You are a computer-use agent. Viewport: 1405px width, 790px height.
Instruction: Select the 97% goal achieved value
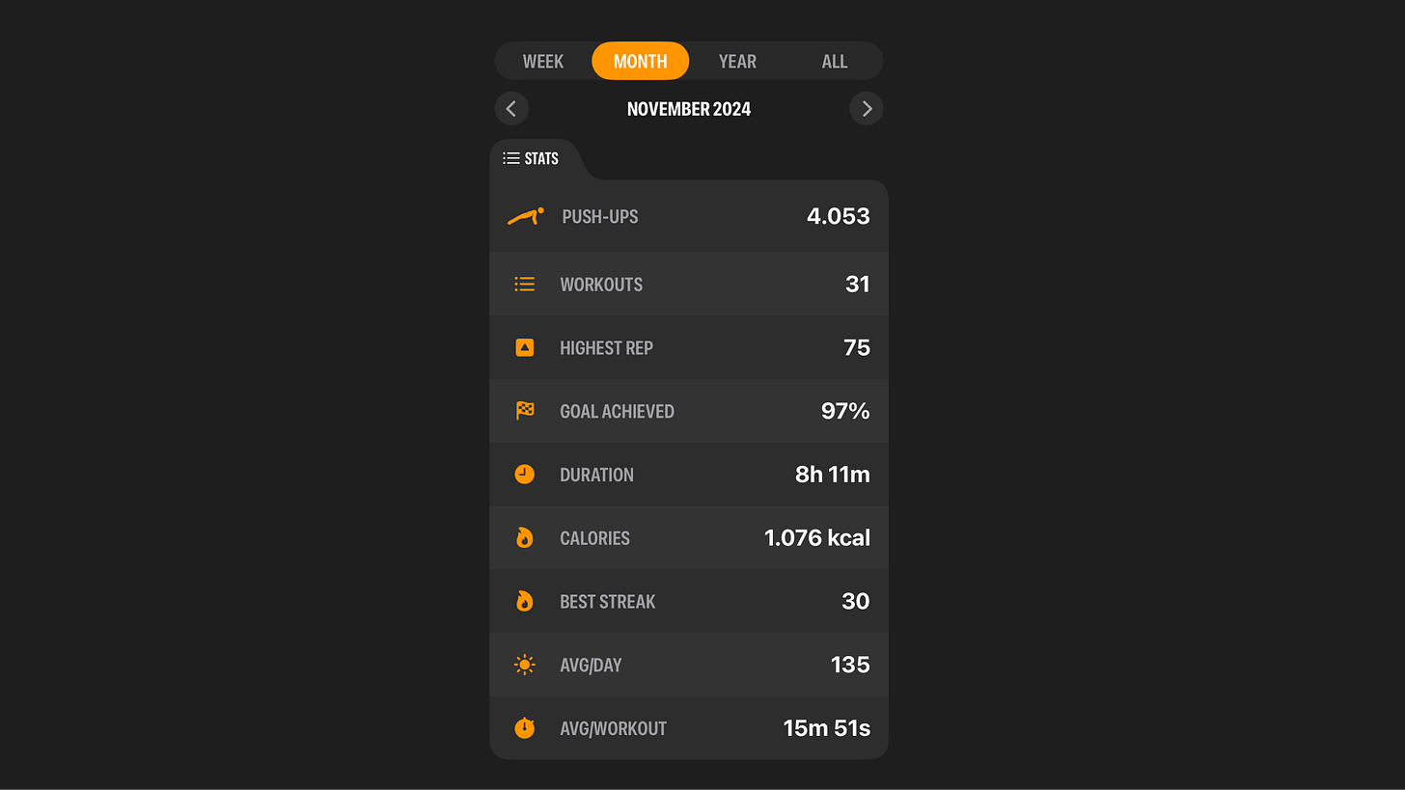point(845,411)
